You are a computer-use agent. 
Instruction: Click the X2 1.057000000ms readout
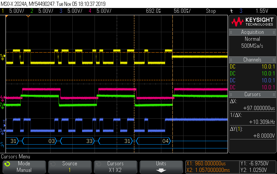pyautogui.click(x=208, y=170)
